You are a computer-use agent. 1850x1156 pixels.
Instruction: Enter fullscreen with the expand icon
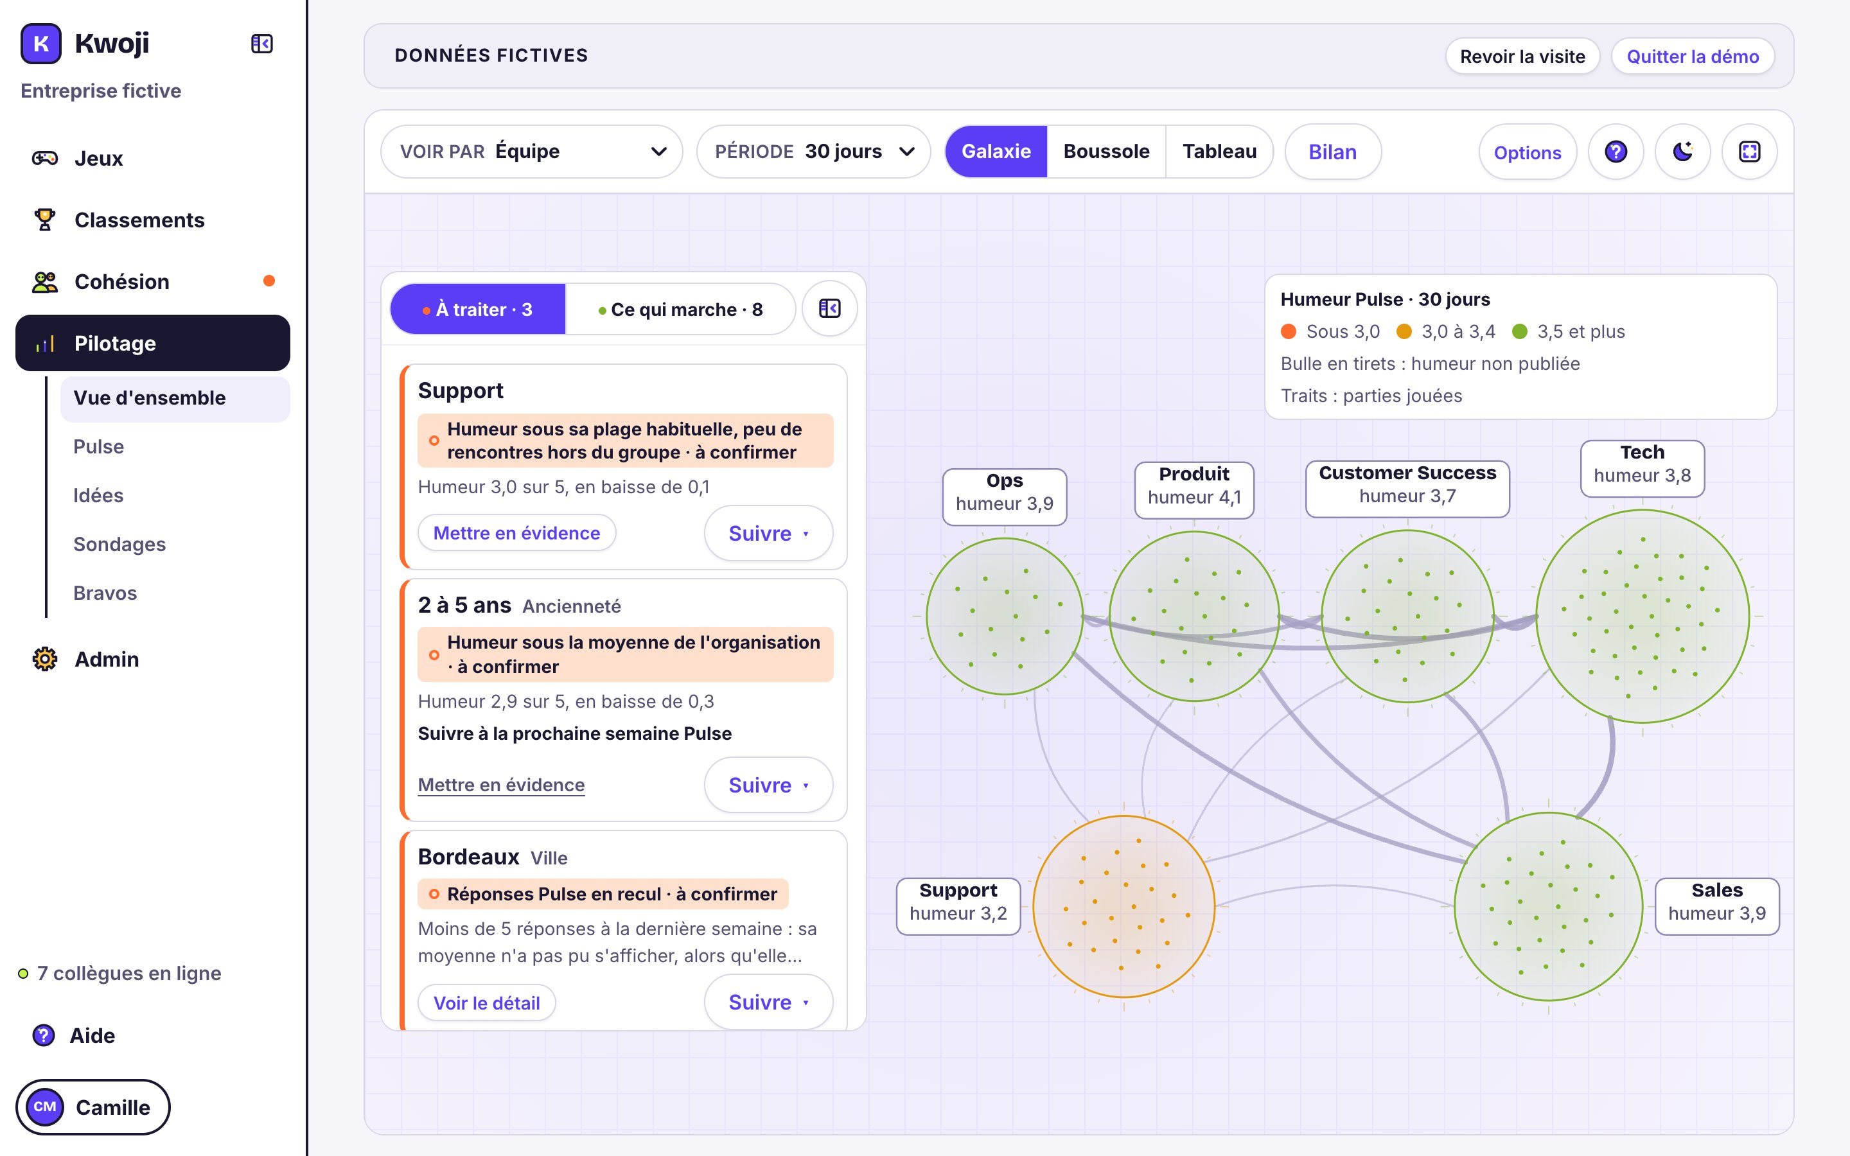click(1749, 152)
